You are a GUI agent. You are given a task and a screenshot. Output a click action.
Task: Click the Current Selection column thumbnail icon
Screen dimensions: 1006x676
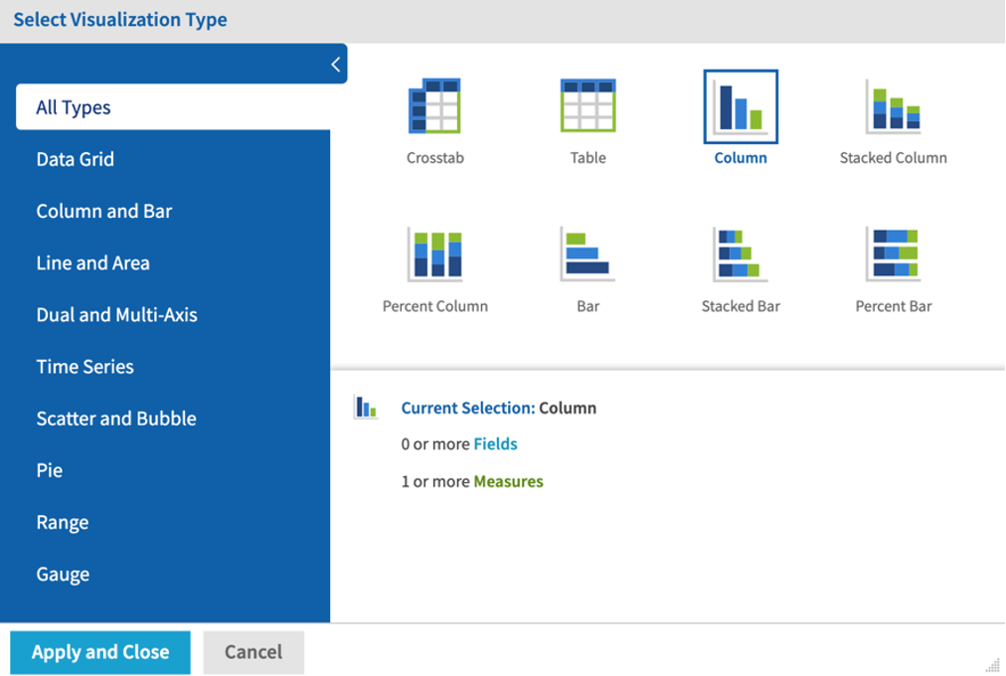coord(366,406)
